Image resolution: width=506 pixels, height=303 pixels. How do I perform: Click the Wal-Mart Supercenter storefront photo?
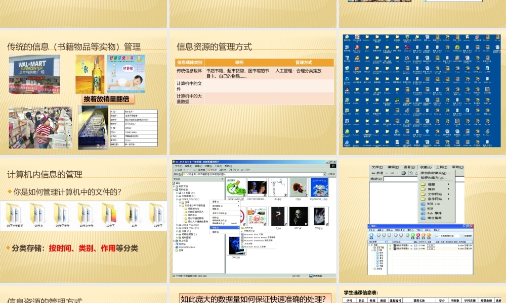click(34, 74)
